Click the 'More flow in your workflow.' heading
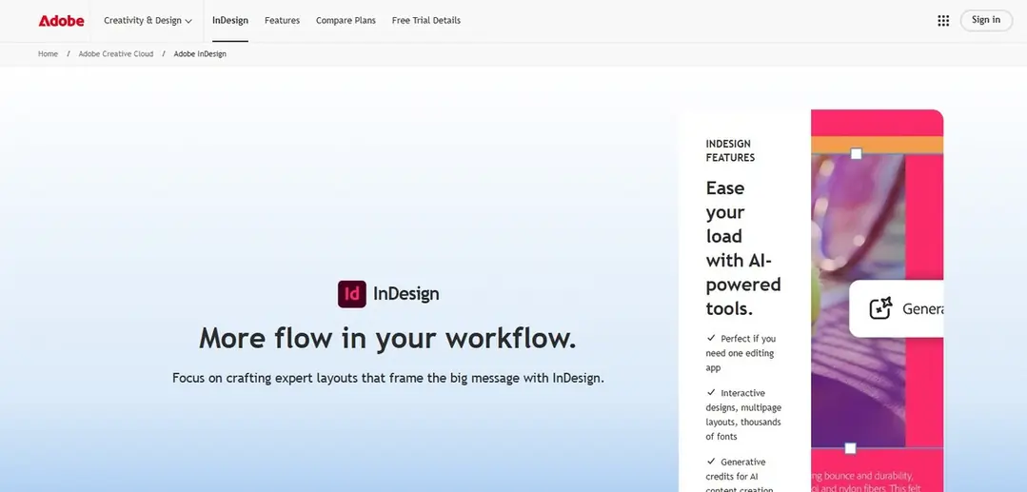This screenshot has height=492, width=1027. pyautogui.click(x=387, y=338)
